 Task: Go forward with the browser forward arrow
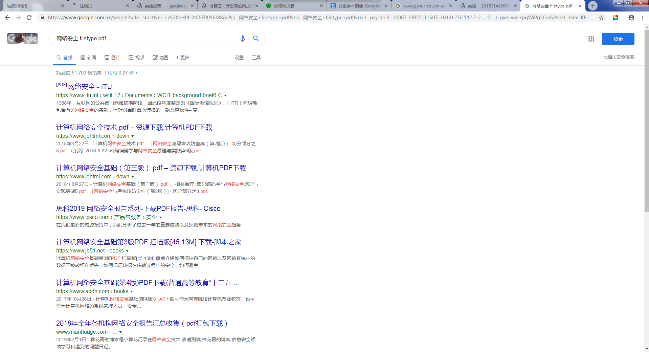(x=18, y=18)
